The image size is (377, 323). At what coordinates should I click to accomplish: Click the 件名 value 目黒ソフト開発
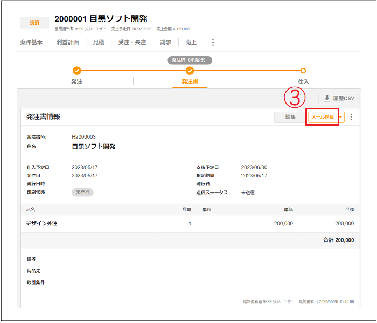[94, 147]
